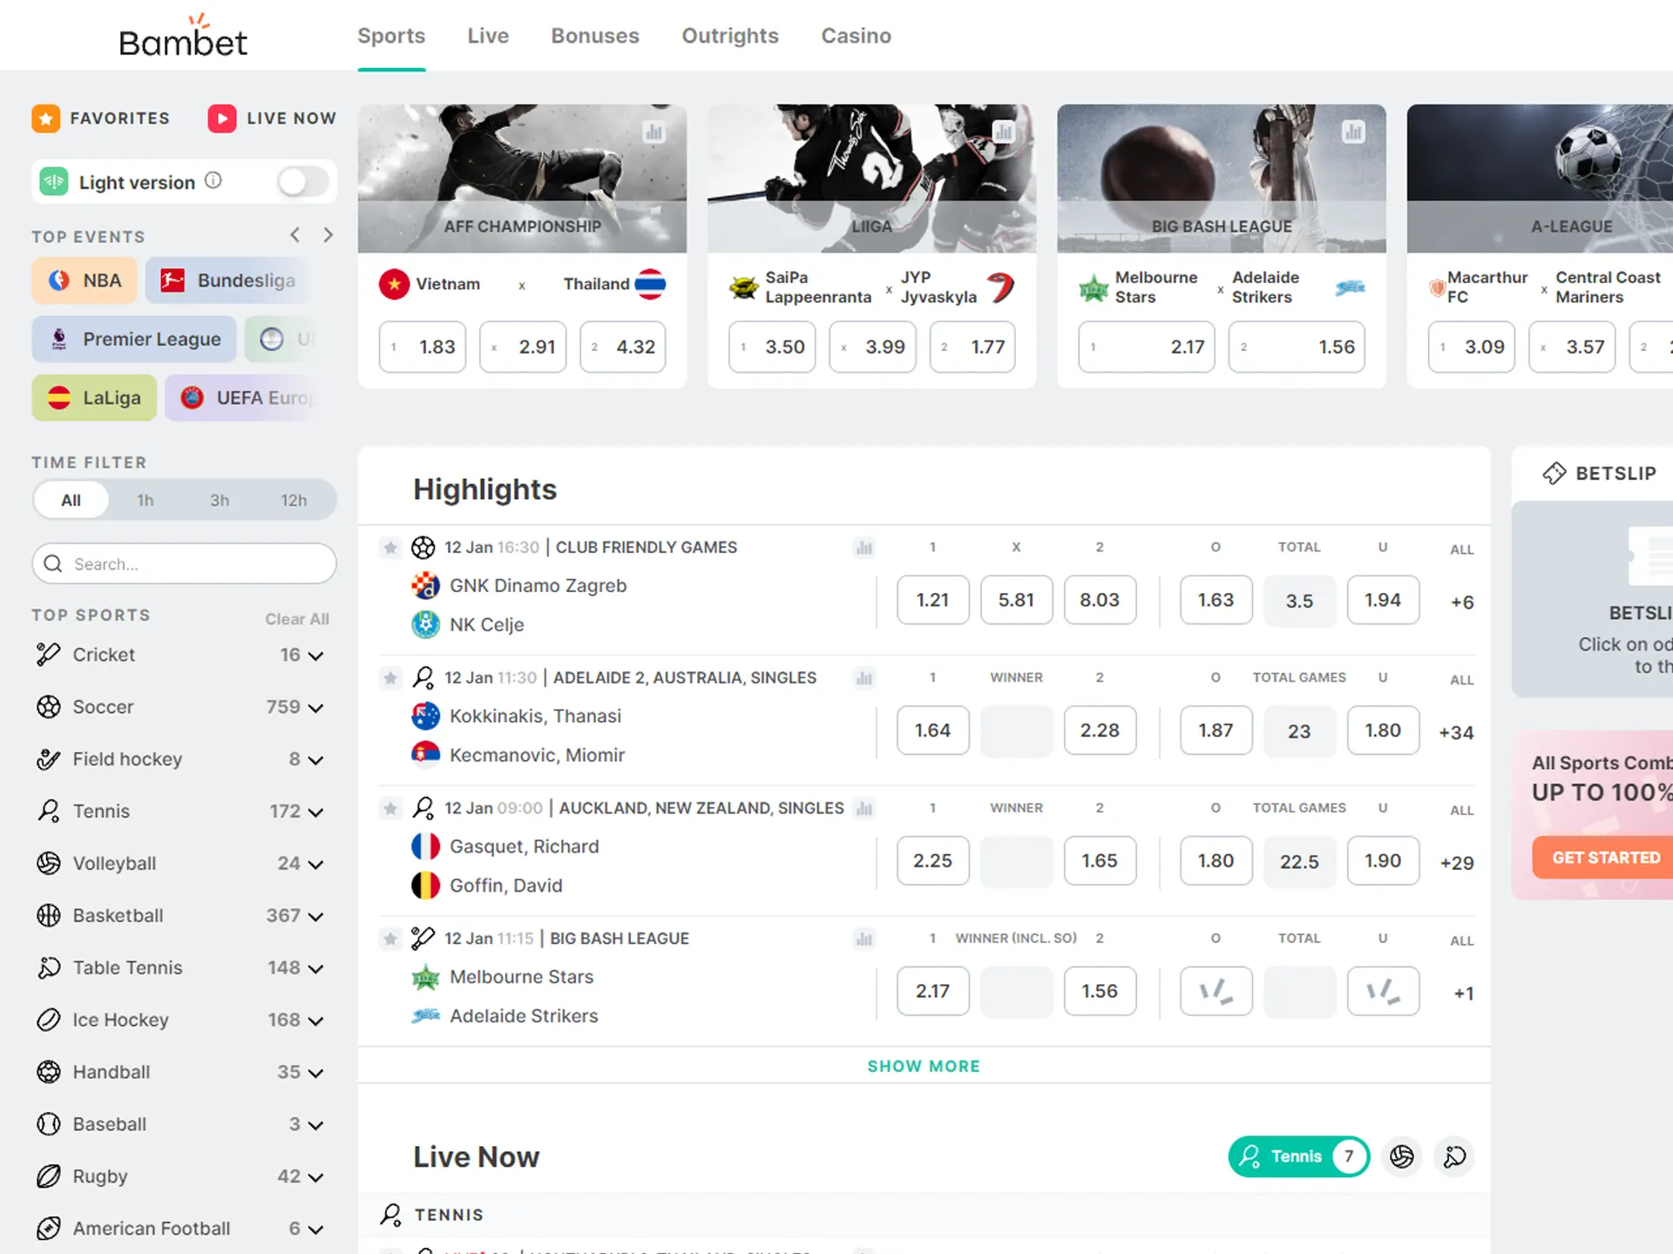Toggle the Light version switch
The height and width of the screenshot is (1254, 1673).
click(x=302, y=182)
